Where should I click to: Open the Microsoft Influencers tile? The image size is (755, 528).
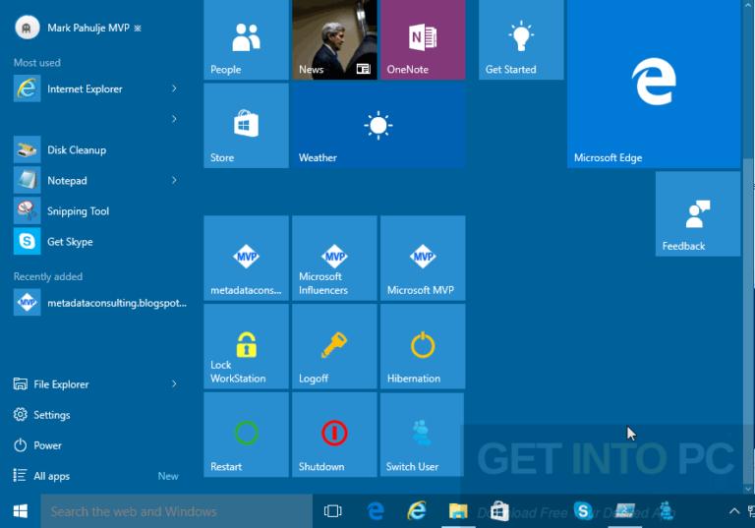[334, 259]
